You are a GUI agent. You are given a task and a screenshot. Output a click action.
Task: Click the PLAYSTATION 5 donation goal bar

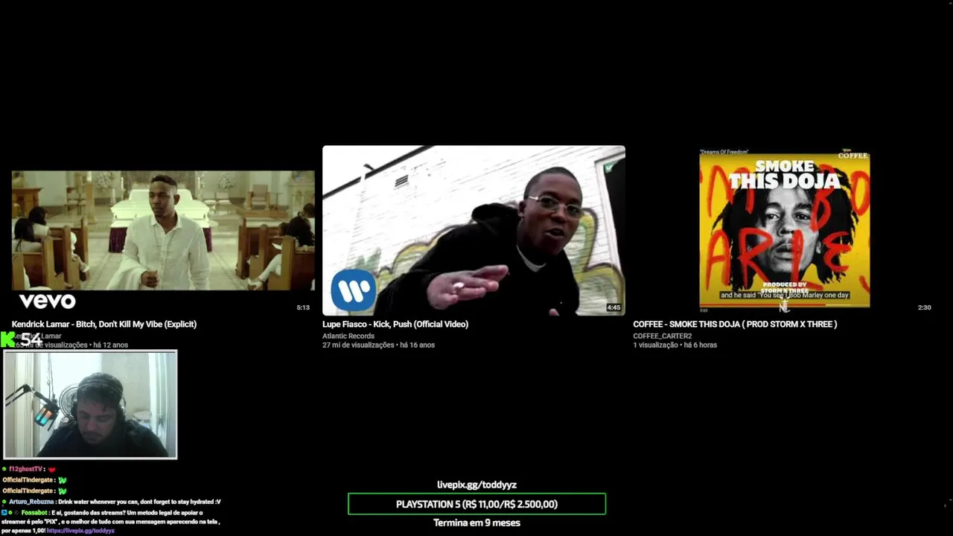click(x=476, y=504)
